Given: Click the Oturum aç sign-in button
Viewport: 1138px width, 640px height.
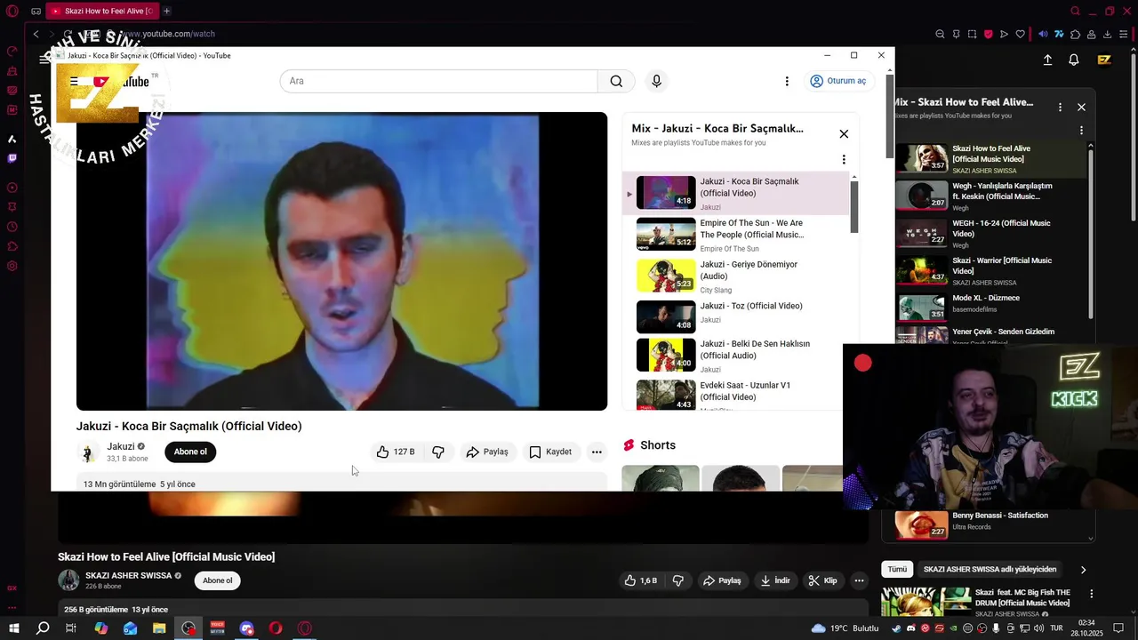Looking at the screenshot, I should (x=837, y=81).
